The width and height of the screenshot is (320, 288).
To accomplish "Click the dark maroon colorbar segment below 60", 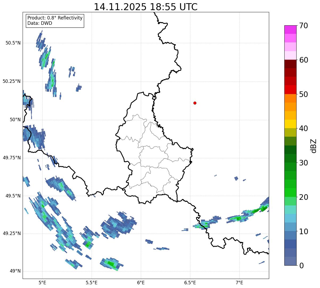I will (x=290, y=64).
